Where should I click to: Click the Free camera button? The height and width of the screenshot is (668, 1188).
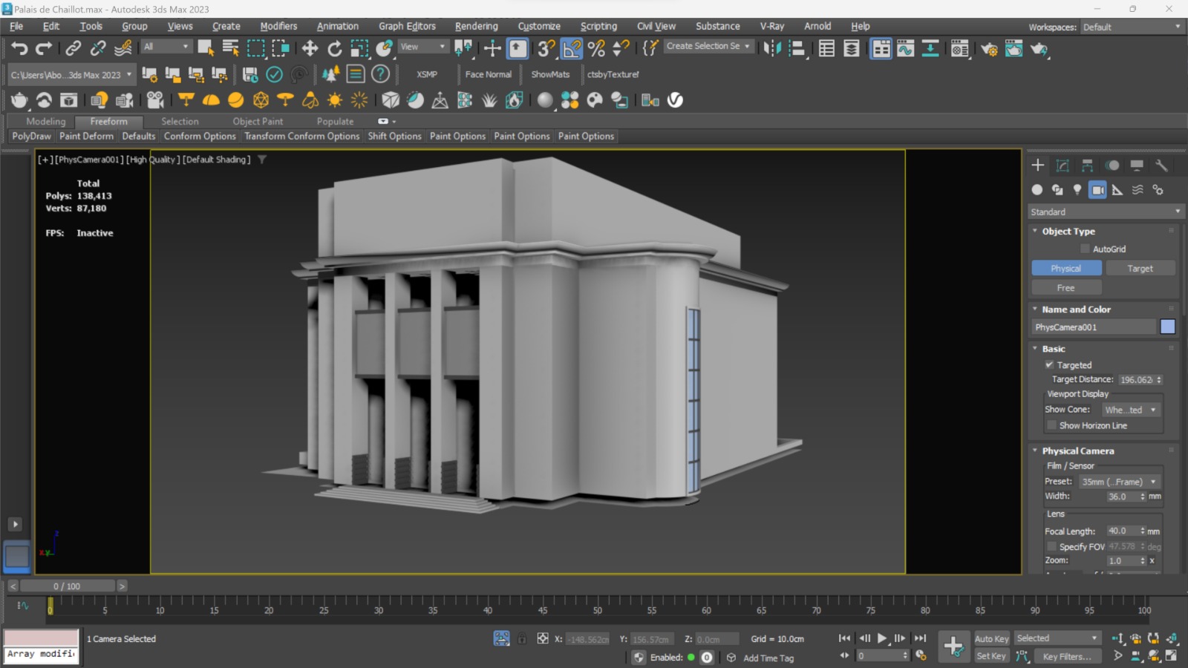click(1065, 288)
